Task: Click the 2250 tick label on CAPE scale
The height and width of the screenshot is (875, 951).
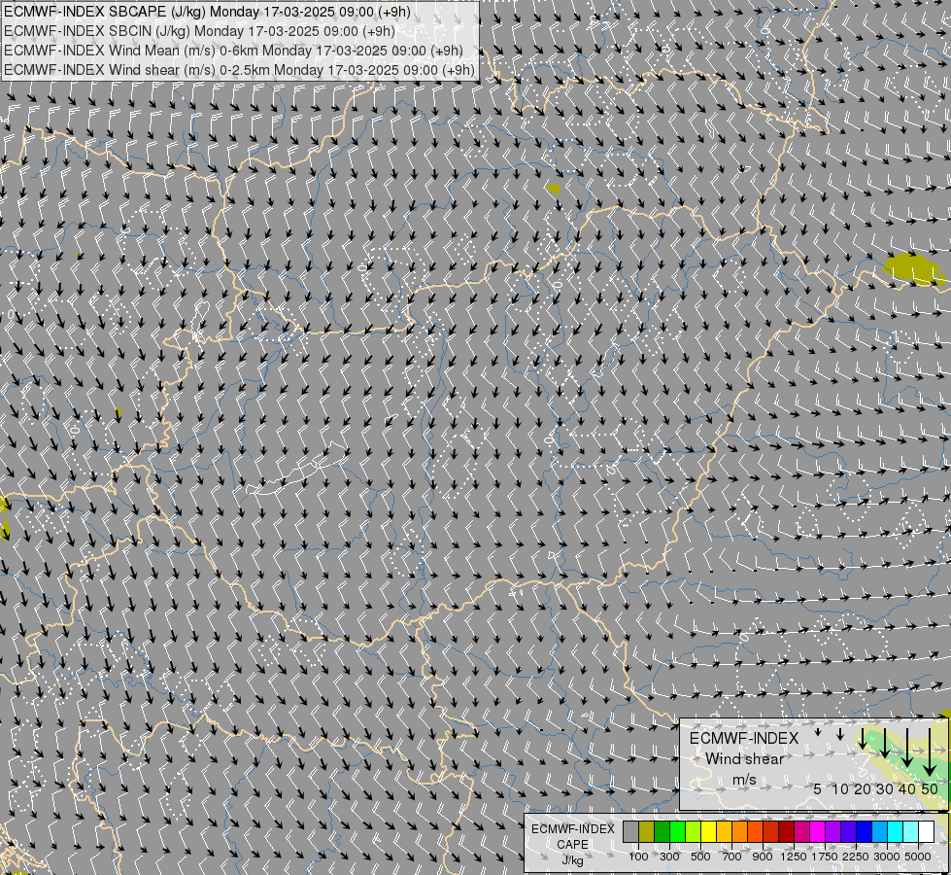Action: pyautogui.click(x=856, y=857)
